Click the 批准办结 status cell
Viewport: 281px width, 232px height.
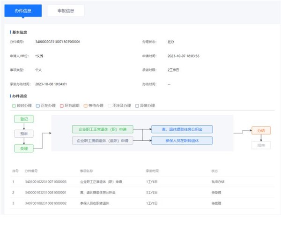point(218,182)
